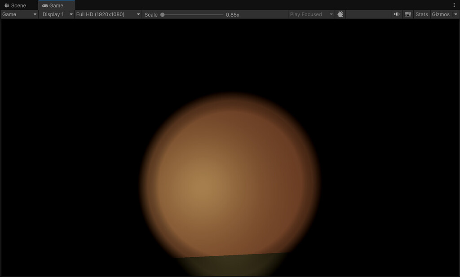Image resolution: width=460 pixels, height=277 pixels.
Task: Open the Display 1 dropdown
Action: [56, 14]
